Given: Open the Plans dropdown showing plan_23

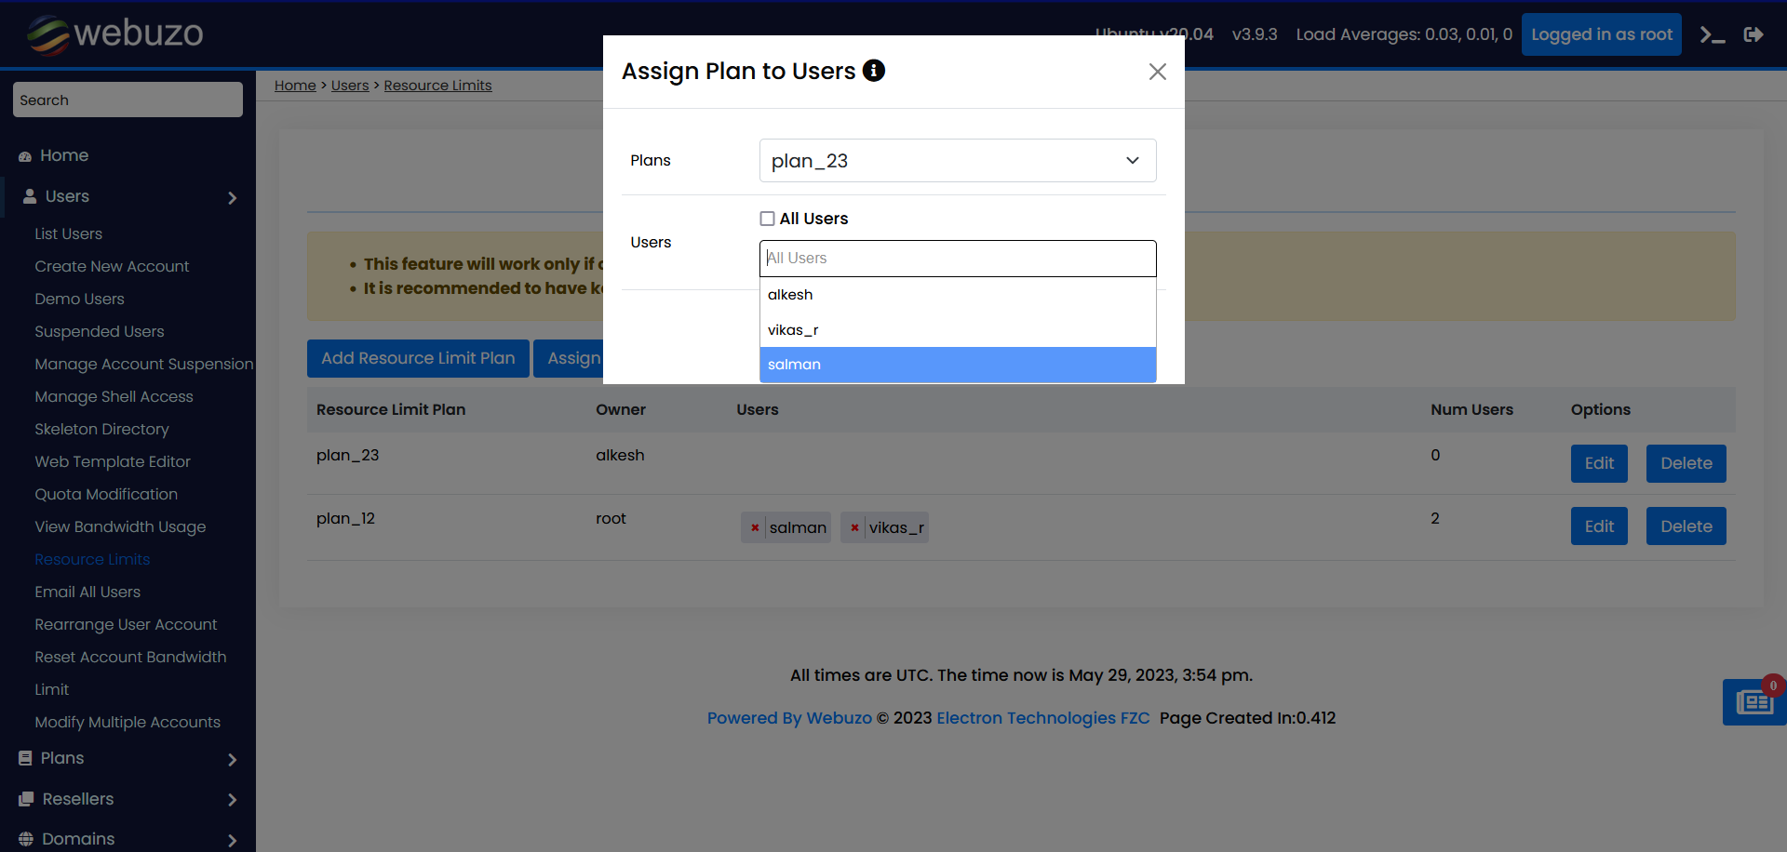Looking at the screenshot, I should [x=957, y=161].
